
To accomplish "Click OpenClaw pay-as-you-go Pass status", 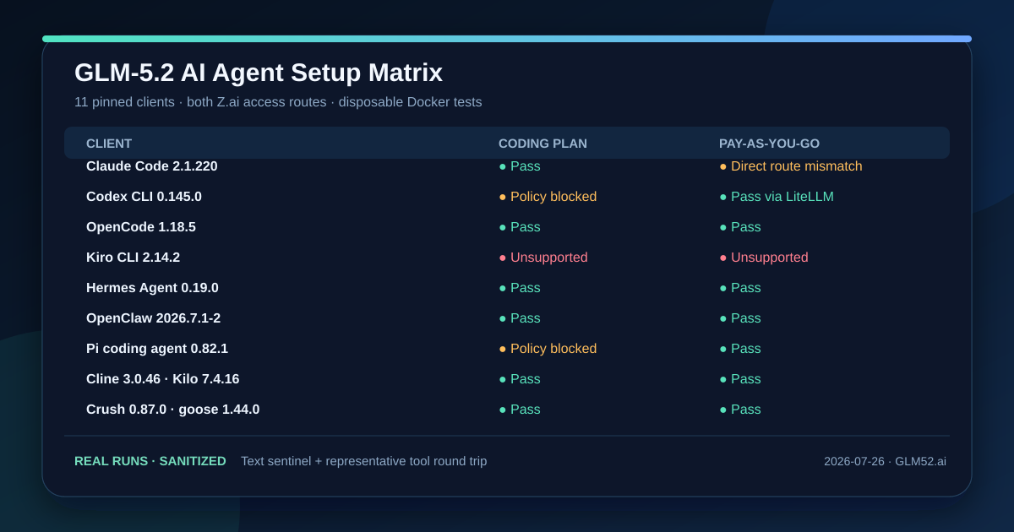I will pyautogui.click(x=740, y=318).
